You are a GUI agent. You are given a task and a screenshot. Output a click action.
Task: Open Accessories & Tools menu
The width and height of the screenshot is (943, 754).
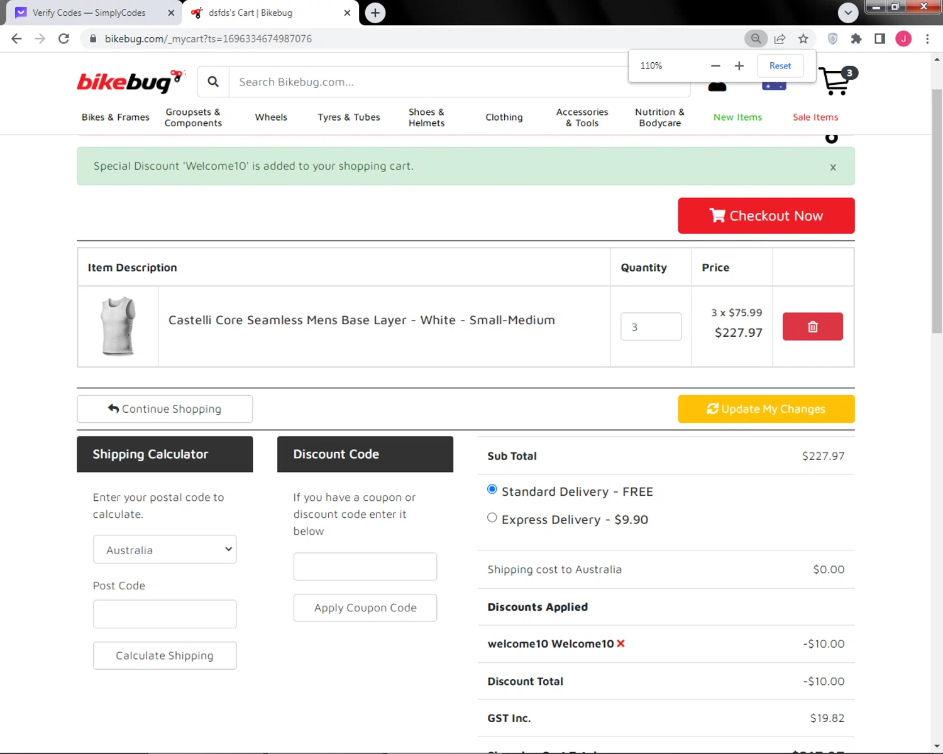coord(582,117)
